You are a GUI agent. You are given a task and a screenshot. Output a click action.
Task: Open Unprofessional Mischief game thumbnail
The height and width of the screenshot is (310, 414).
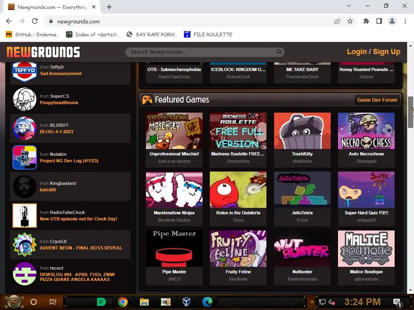174,131
